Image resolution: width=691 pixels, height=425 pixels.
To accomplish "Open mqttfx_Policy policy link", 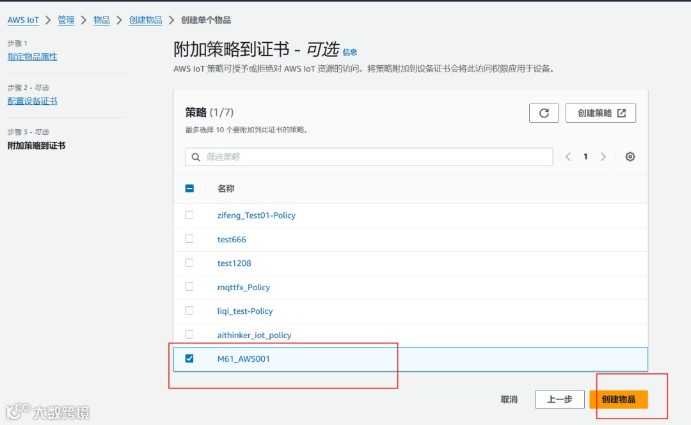I will pos(243,287).
